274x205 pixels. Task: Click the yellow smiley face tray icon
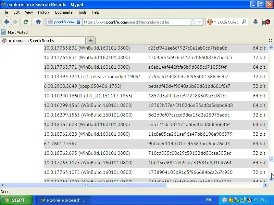click(x=225, y=200)
